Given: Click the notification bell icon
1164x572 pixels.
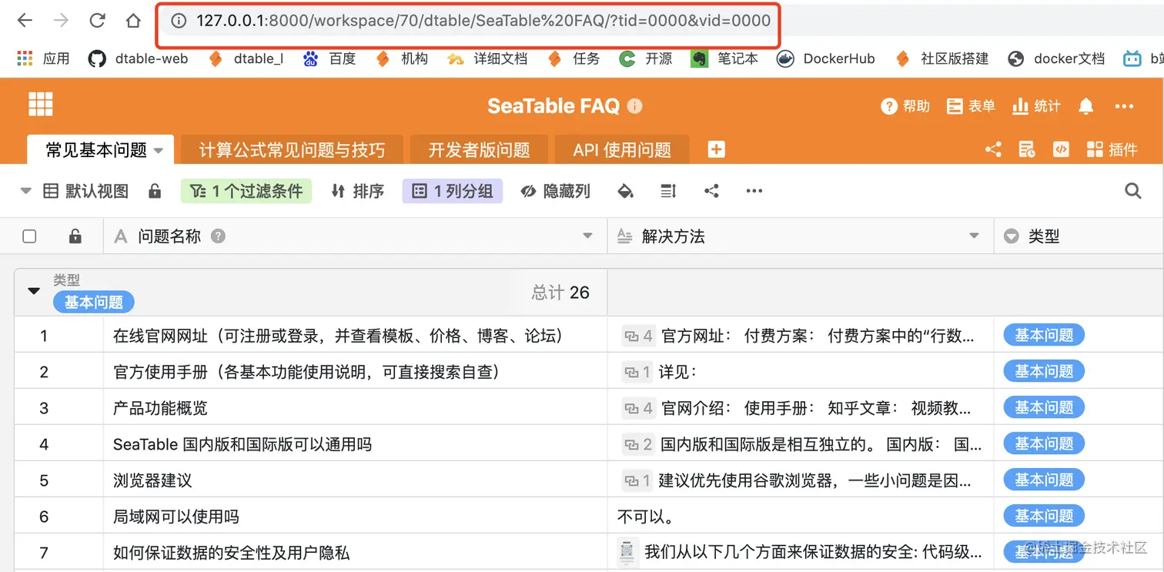Looking at the screenshot, I should (x=1085, y=106).
